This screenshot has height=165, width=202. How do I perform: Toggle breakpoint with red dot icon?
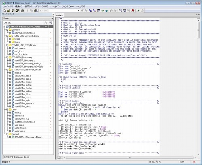coord(133,11)
